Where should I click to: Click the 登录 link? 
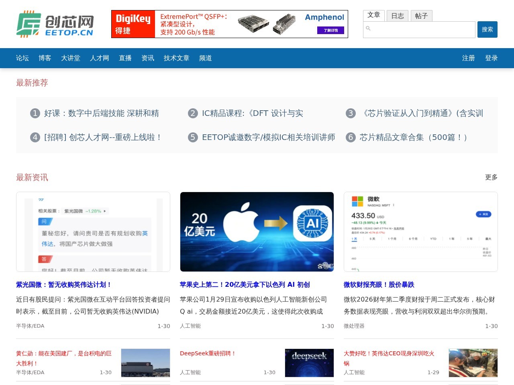point(491,58)
